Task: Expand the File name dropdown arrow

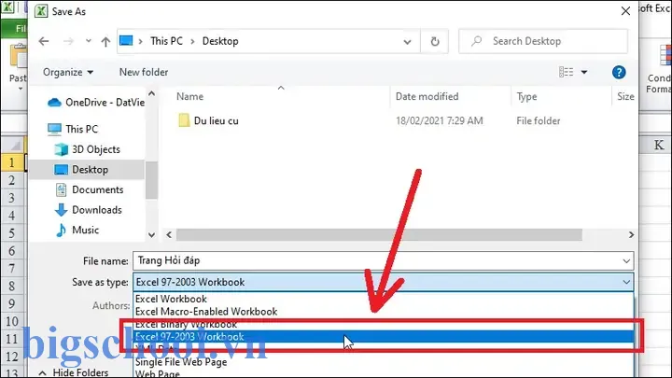Action: pyautogui.click(x=626, y=261)
